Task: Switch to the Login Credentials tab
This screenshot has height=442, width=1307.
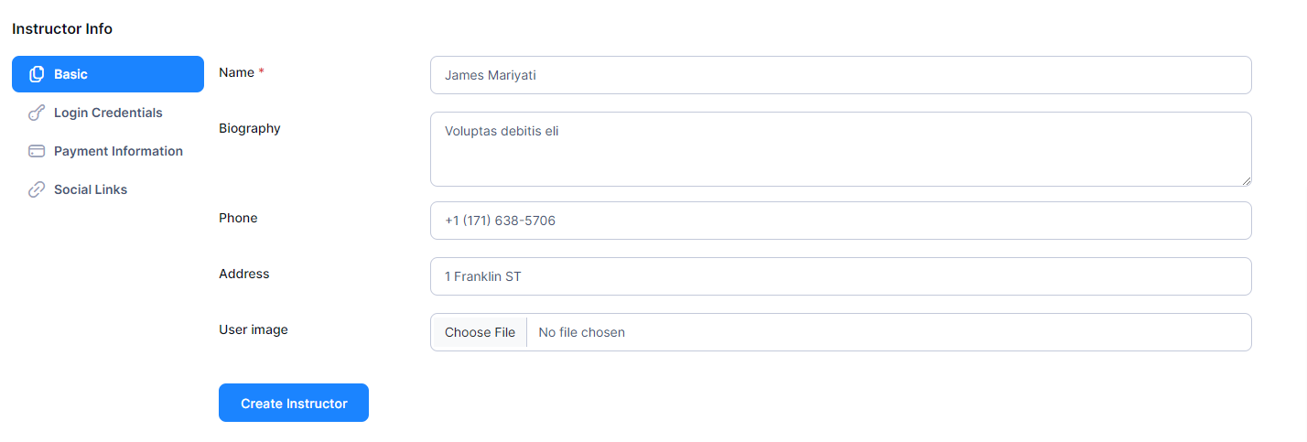Action: click(108, 113)
